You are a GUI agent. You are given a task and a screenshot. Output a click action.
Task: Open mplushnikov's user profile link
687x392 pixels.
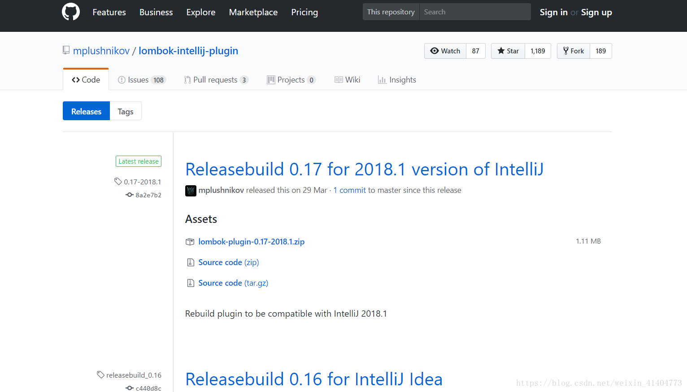101,51
